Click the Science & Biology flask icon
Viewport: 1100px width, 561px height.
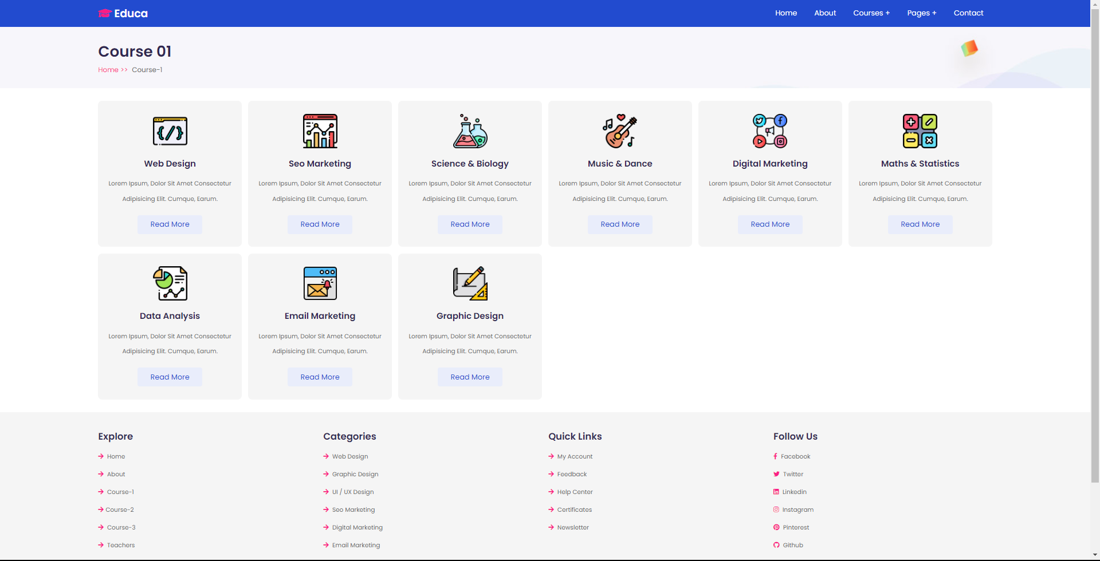pyautogui.click(x=470, y=131)
